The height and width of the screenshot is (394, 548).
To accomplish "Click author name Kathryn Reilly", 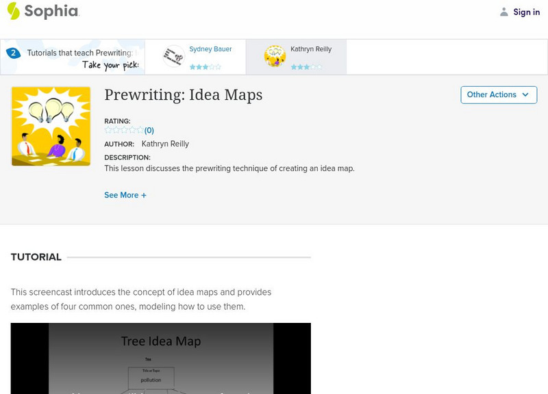I will (x=165, y=144).
